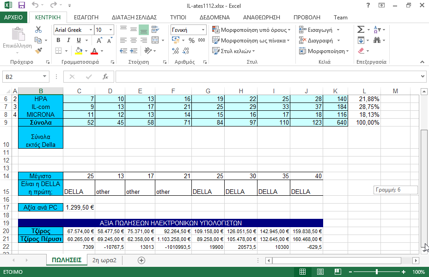Apply yellow fill color bucket
Viewport: 429px width, 277px height.
[79, 51]
